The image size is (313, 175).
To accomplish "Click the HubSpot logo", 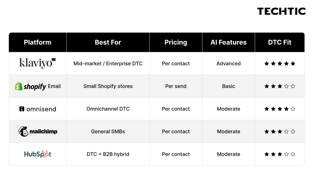I will tap(38, 154).
